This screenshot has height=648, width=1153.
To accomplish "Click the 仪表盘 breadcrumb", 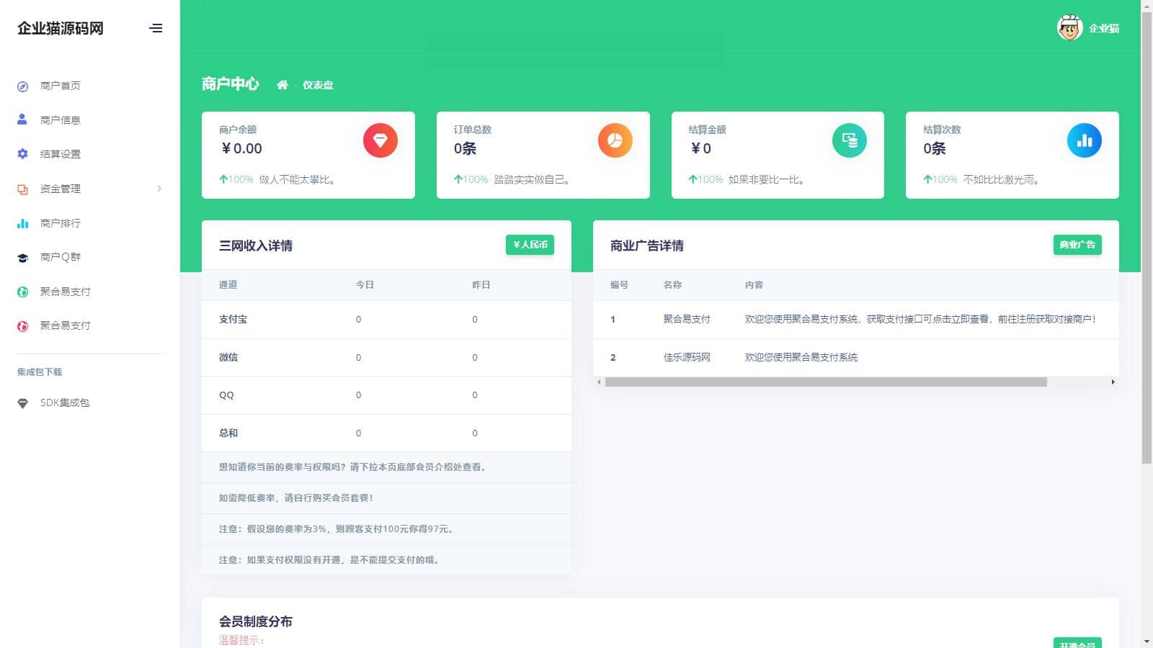I will pyautogui.click(x=318, y=85).
